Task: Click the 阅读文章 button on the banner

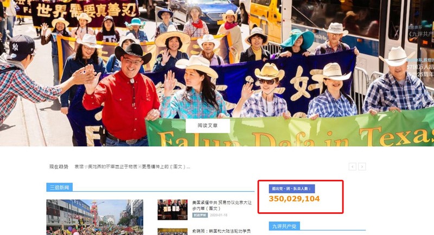Action: pos(208,126)
